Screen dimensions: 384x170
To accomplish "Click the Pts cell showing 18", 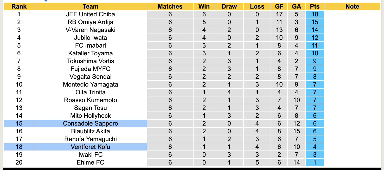I will pos(315,14).
